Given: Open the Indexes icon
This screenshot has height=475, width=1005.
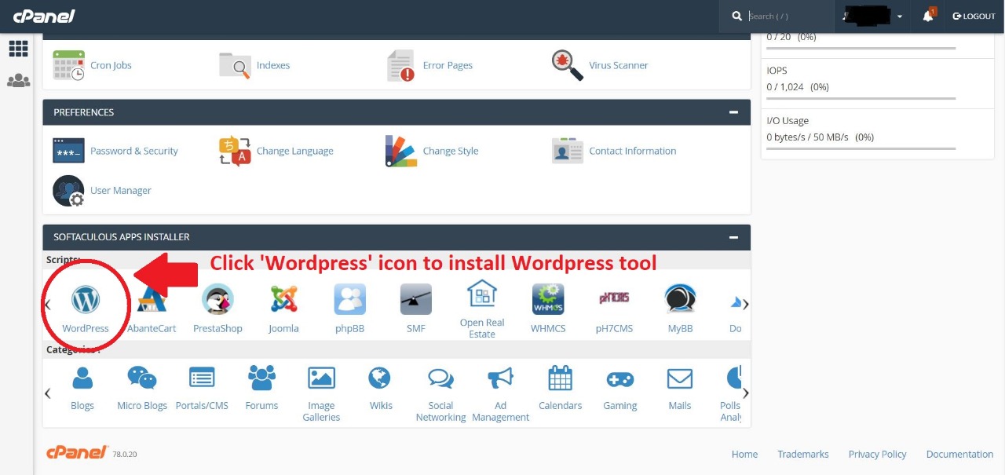Looking at the screenshot, I should tap(235, 65).
